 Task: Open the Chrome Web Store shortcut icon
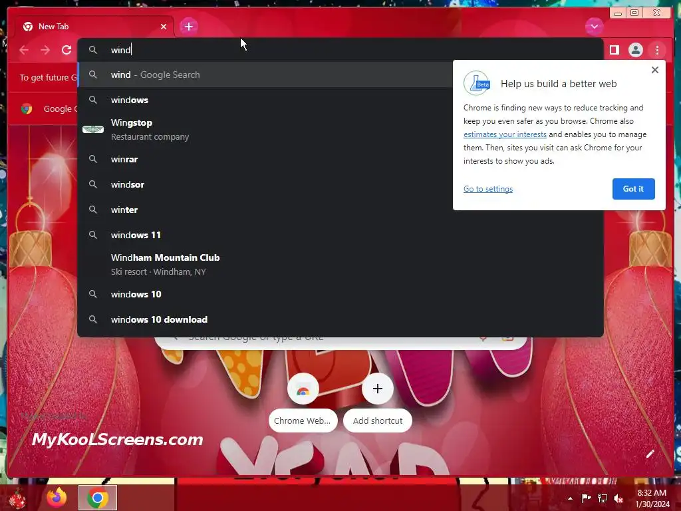pos(303,389)
